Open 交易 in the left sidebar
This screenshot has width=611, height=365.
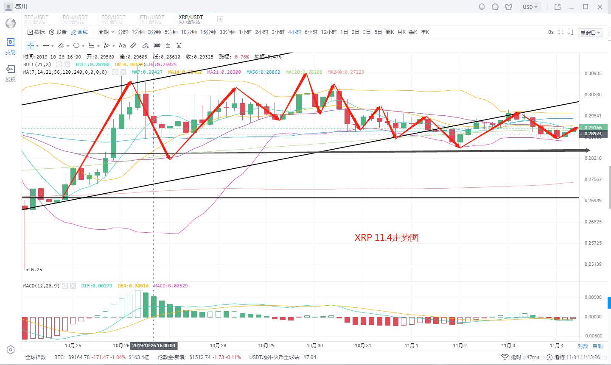[x=11, y=46]
